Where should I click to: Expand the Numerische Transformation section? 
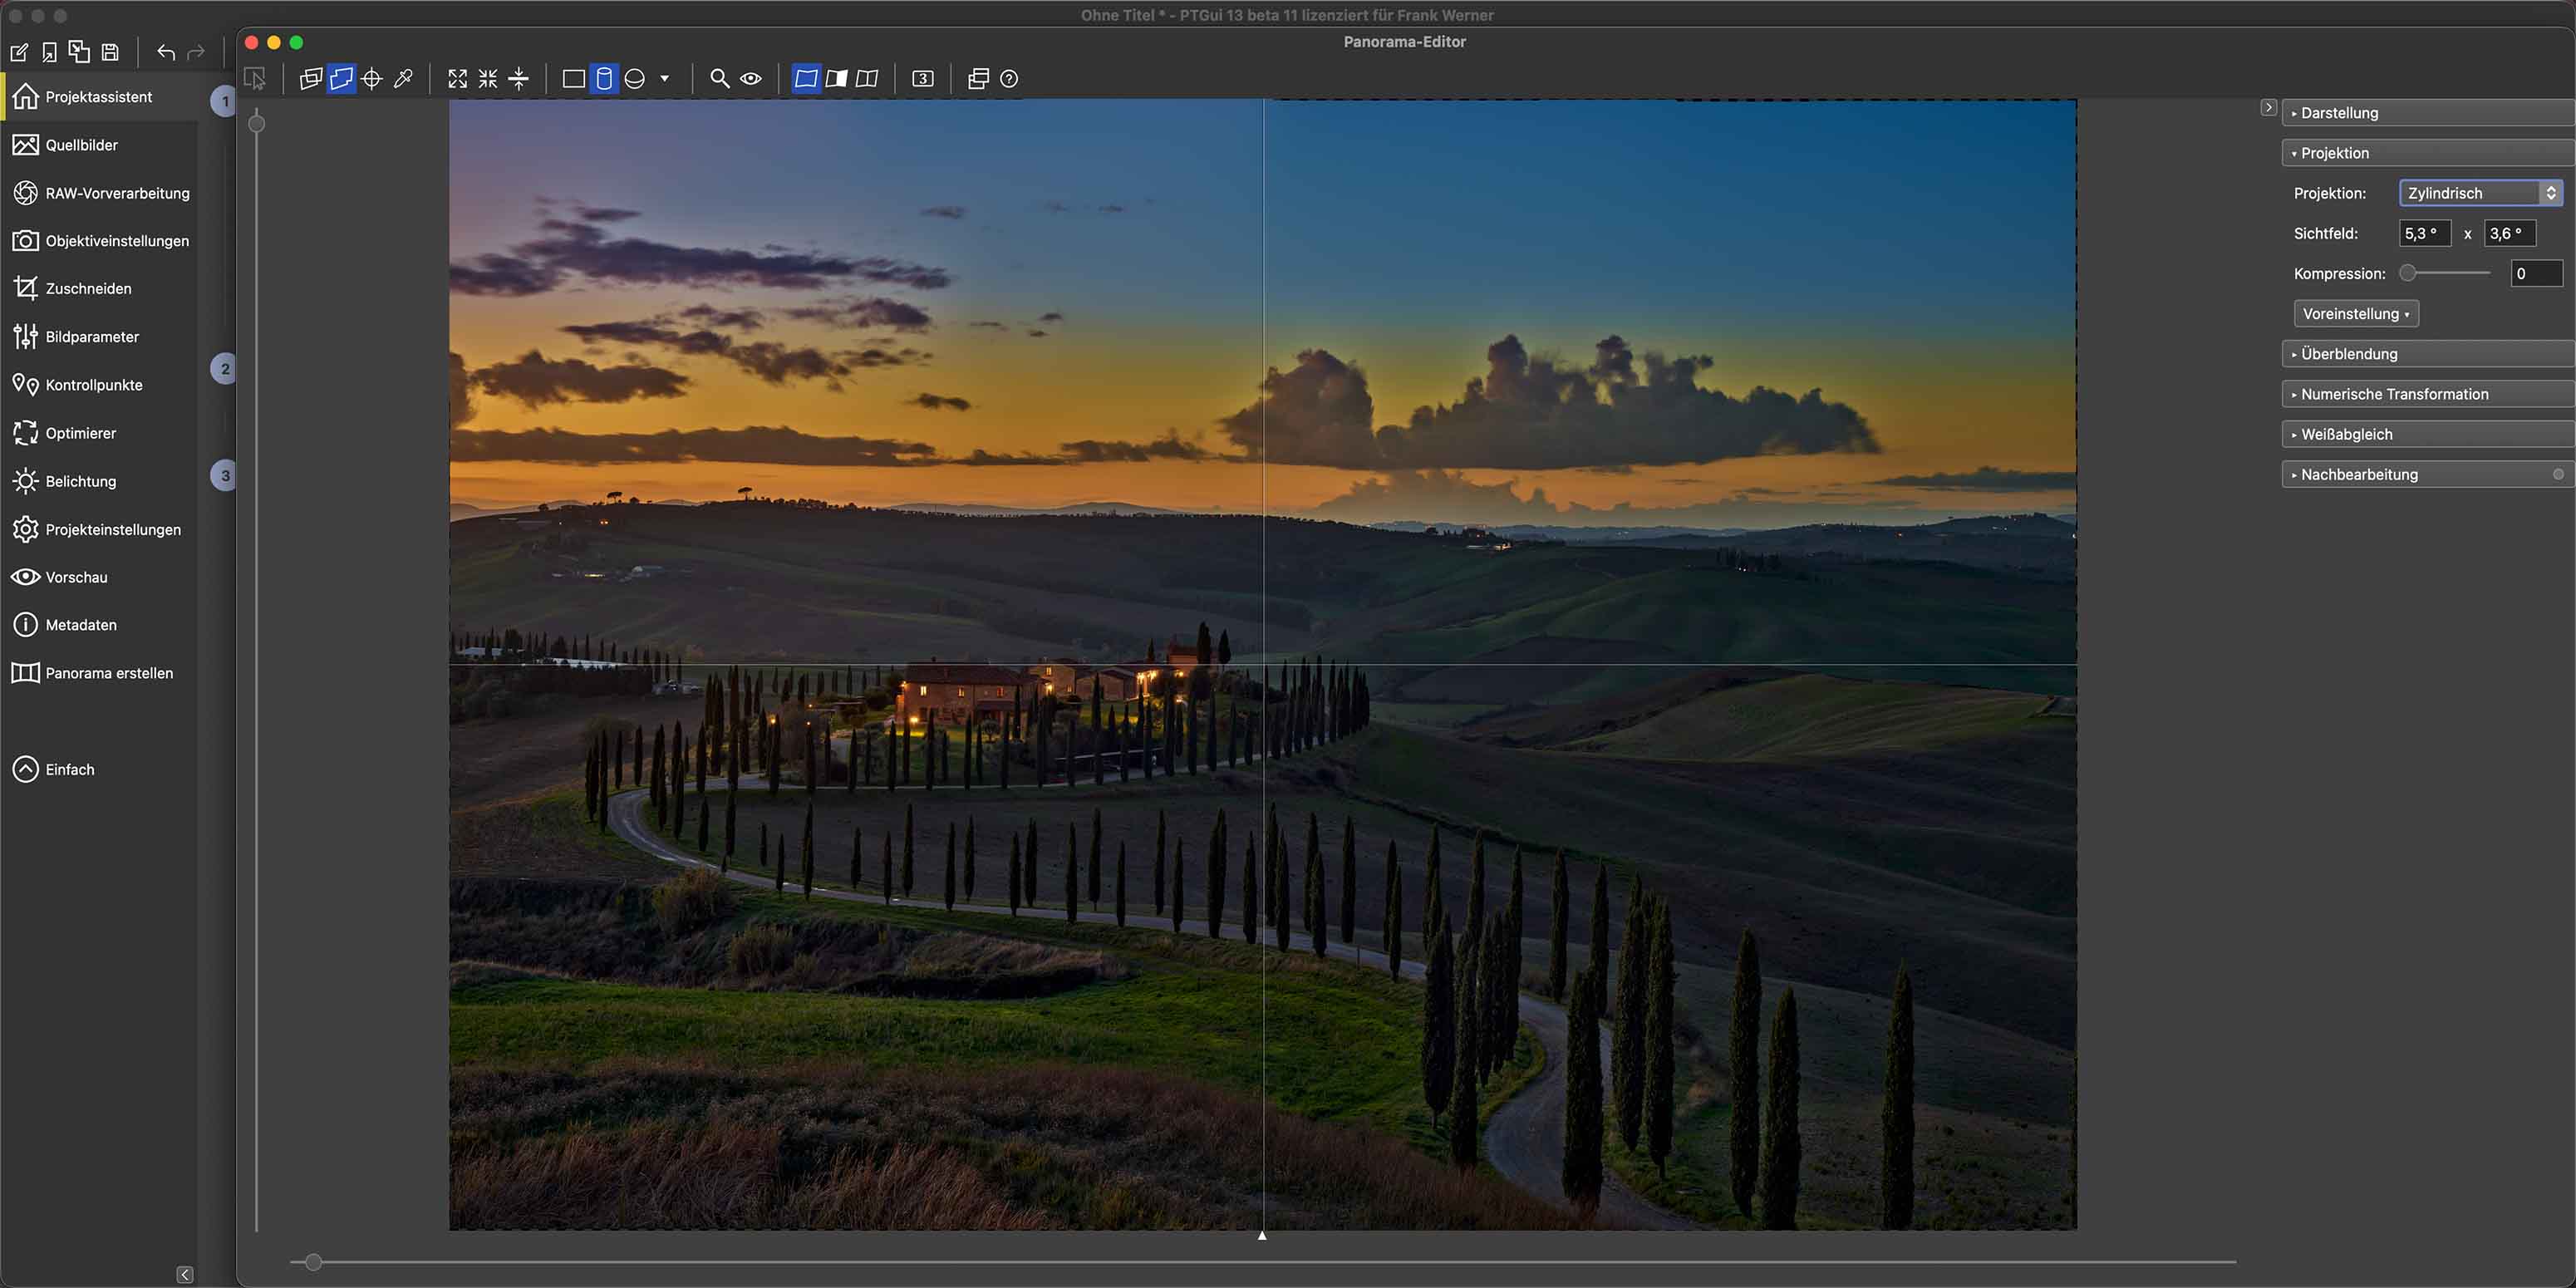click(x=2427, y=394)
